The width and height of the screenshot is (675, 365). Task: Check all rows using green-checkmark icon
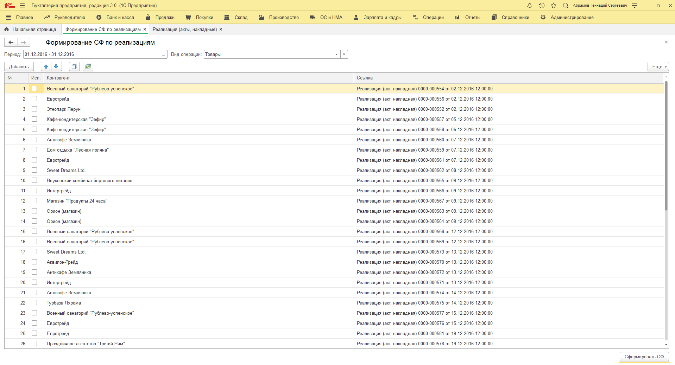pyautogui.click(x=88, y=66)
